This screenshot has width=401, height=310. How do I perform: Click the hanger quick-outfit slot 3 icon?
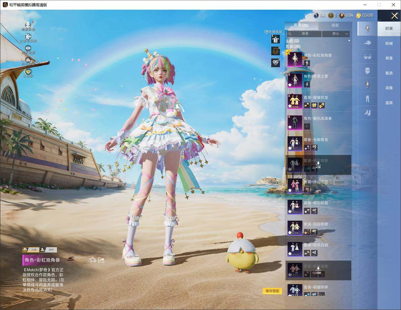(275, 39)
